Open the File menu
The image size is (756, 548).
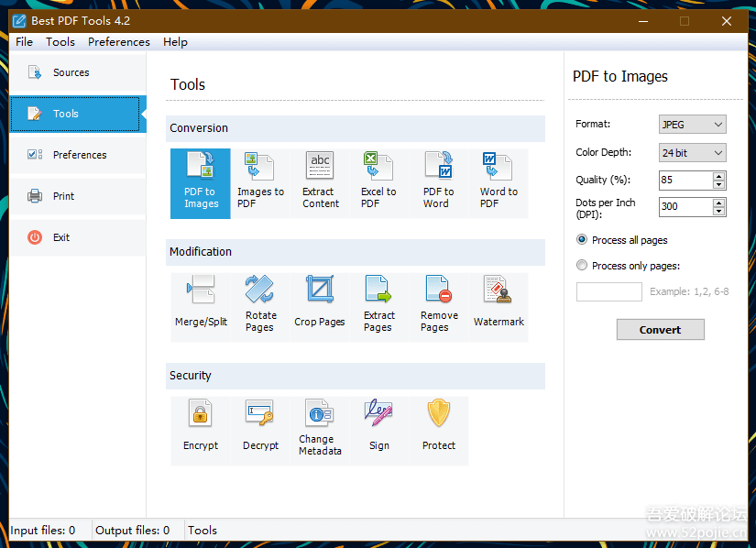(24, 42)
